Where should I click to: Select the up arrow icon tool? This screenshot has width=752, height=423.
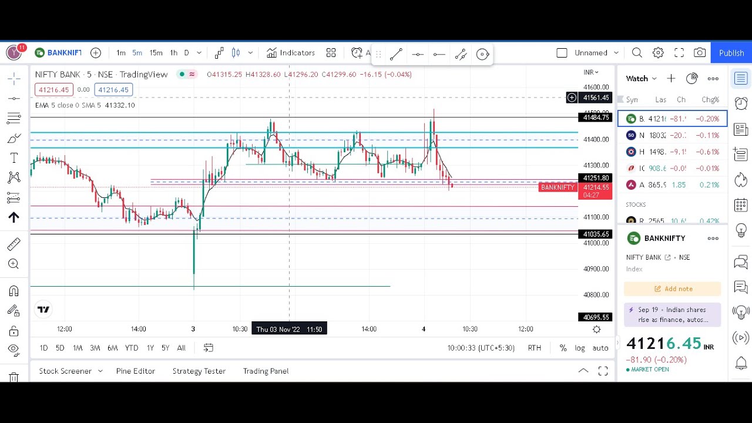(x=14, y=217)
